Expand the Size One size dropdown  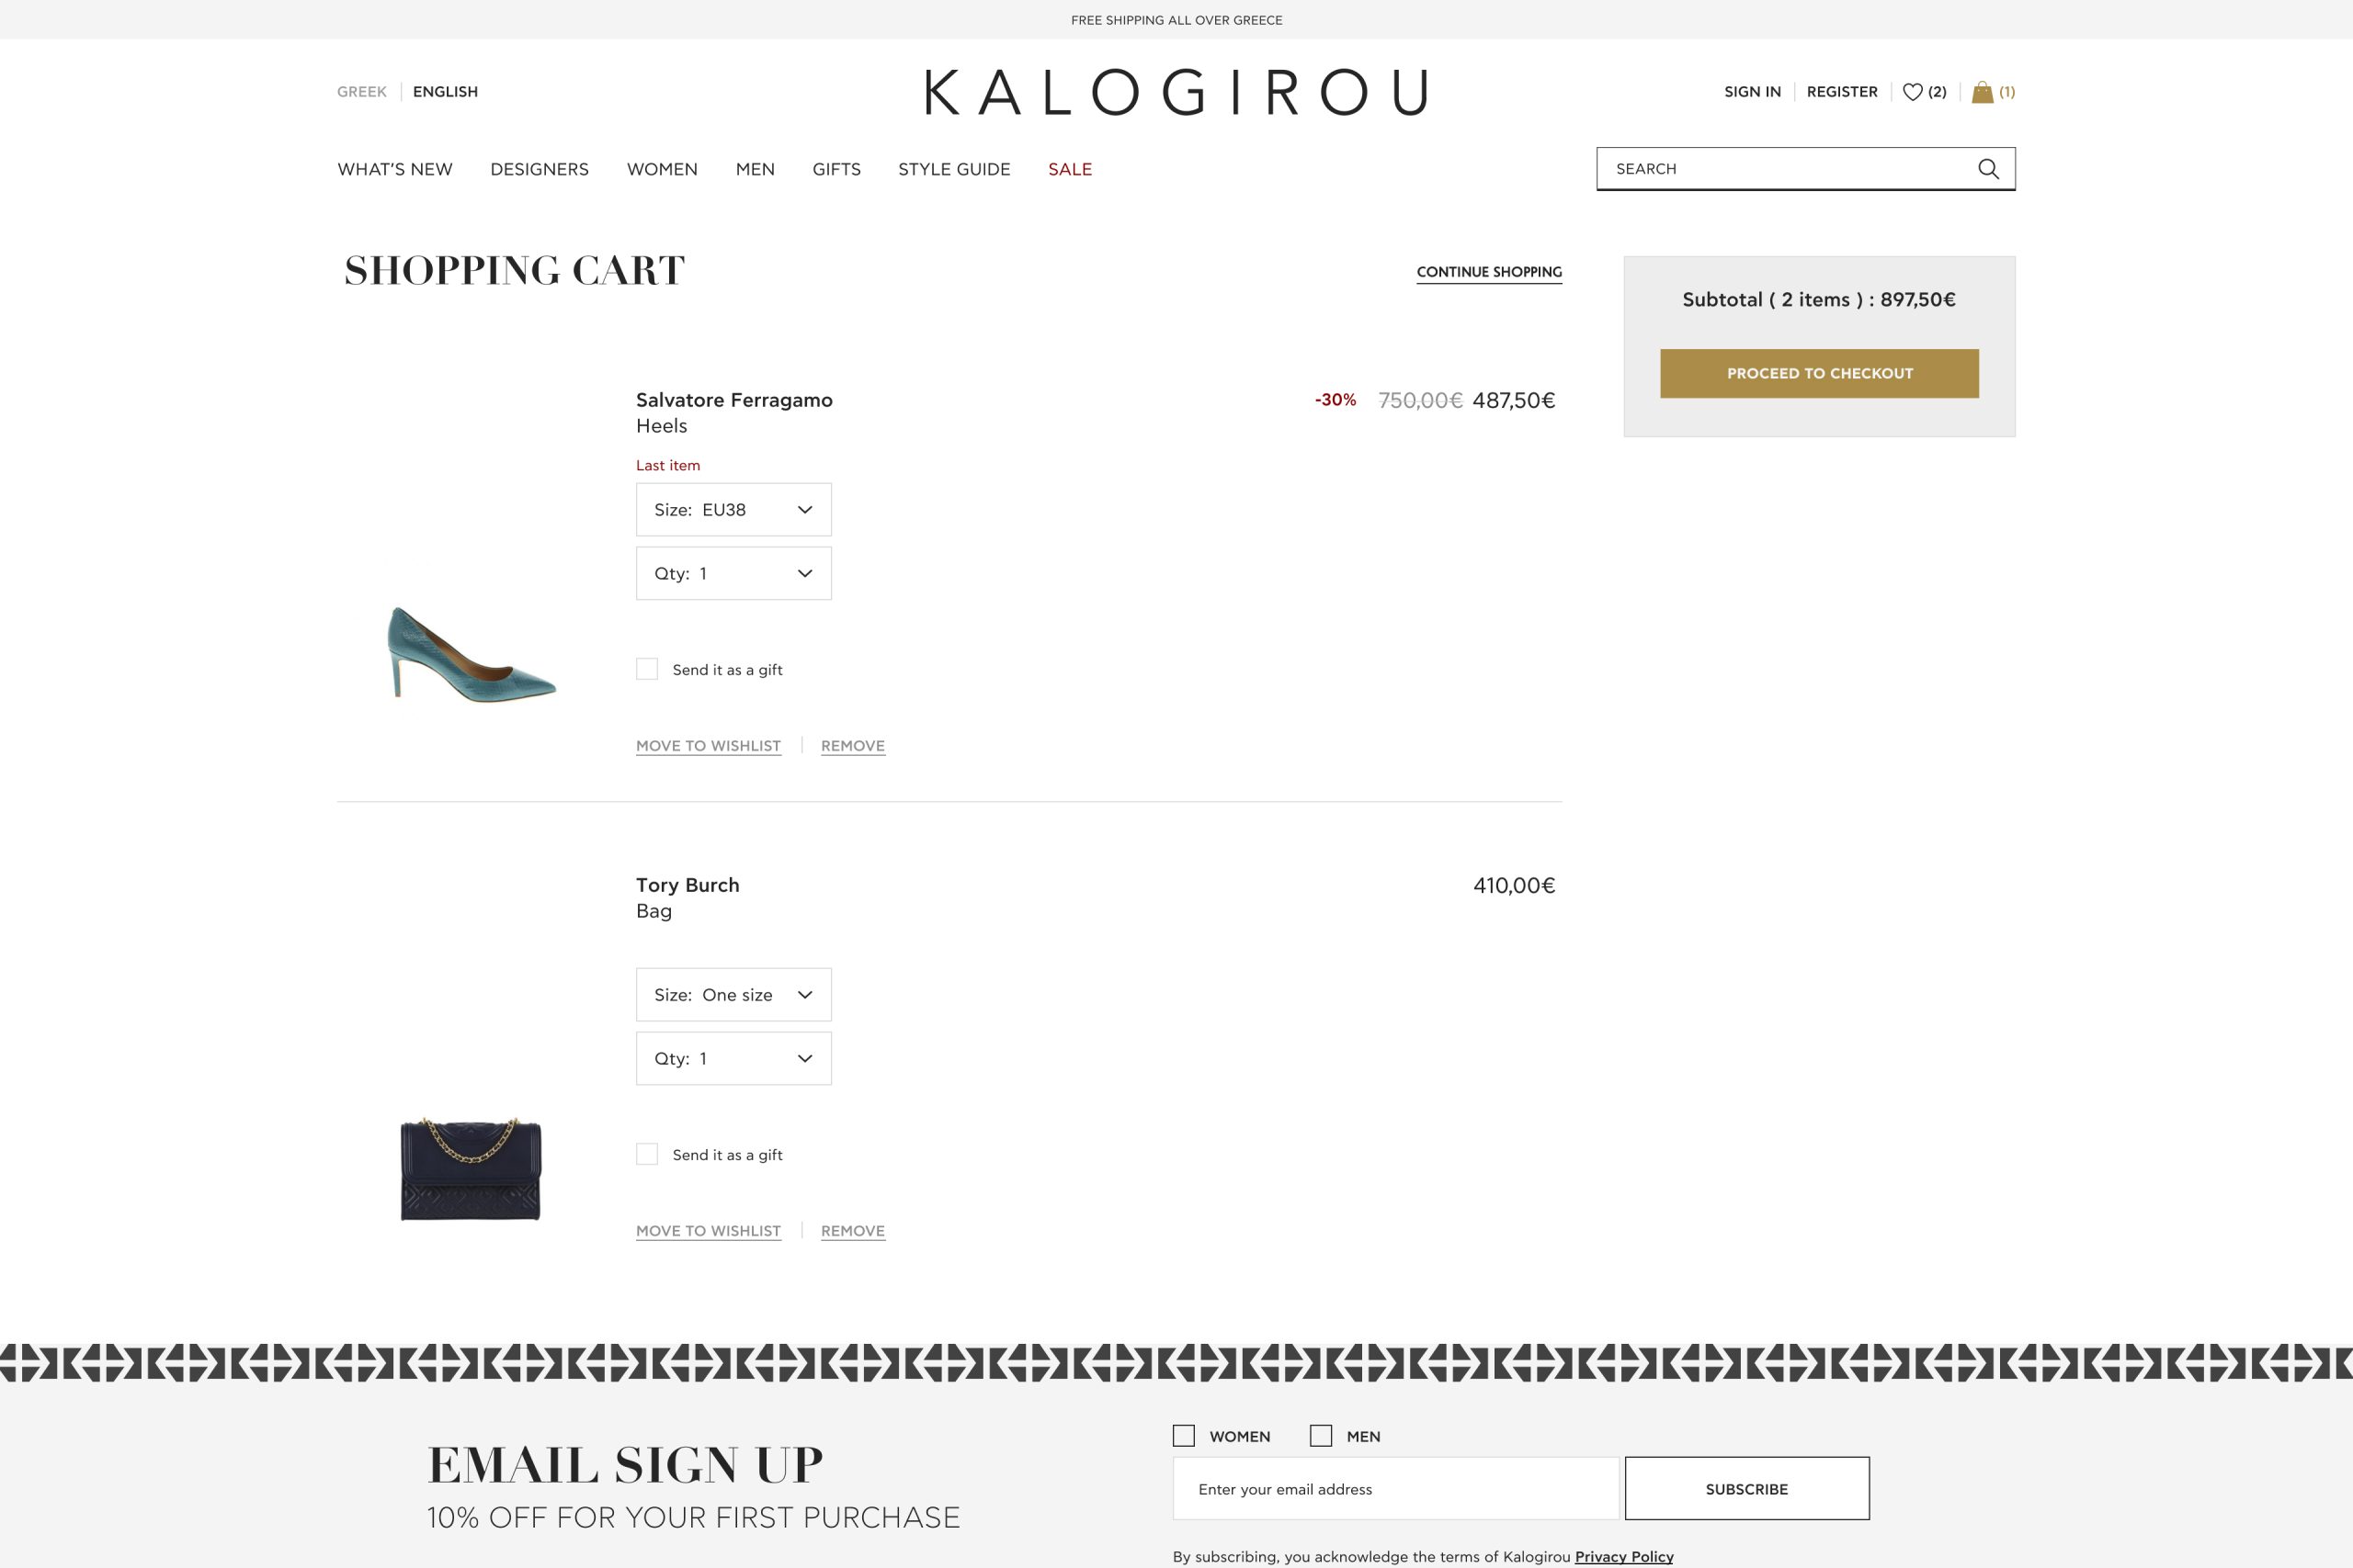pos(733,995)
